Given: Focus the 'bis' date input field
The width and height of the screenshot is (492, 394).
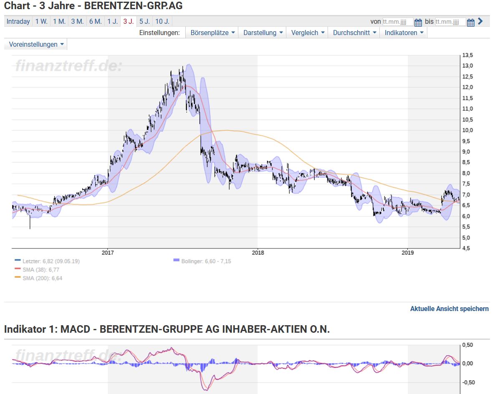Looking at the screenshot, I should (x=450, y=22).
